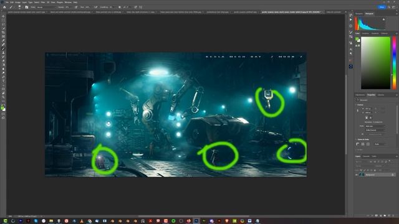This screenshot has width=399, height=224.
Task: Select the Clone Stamp tool
Action: click(x=3, y=52)
